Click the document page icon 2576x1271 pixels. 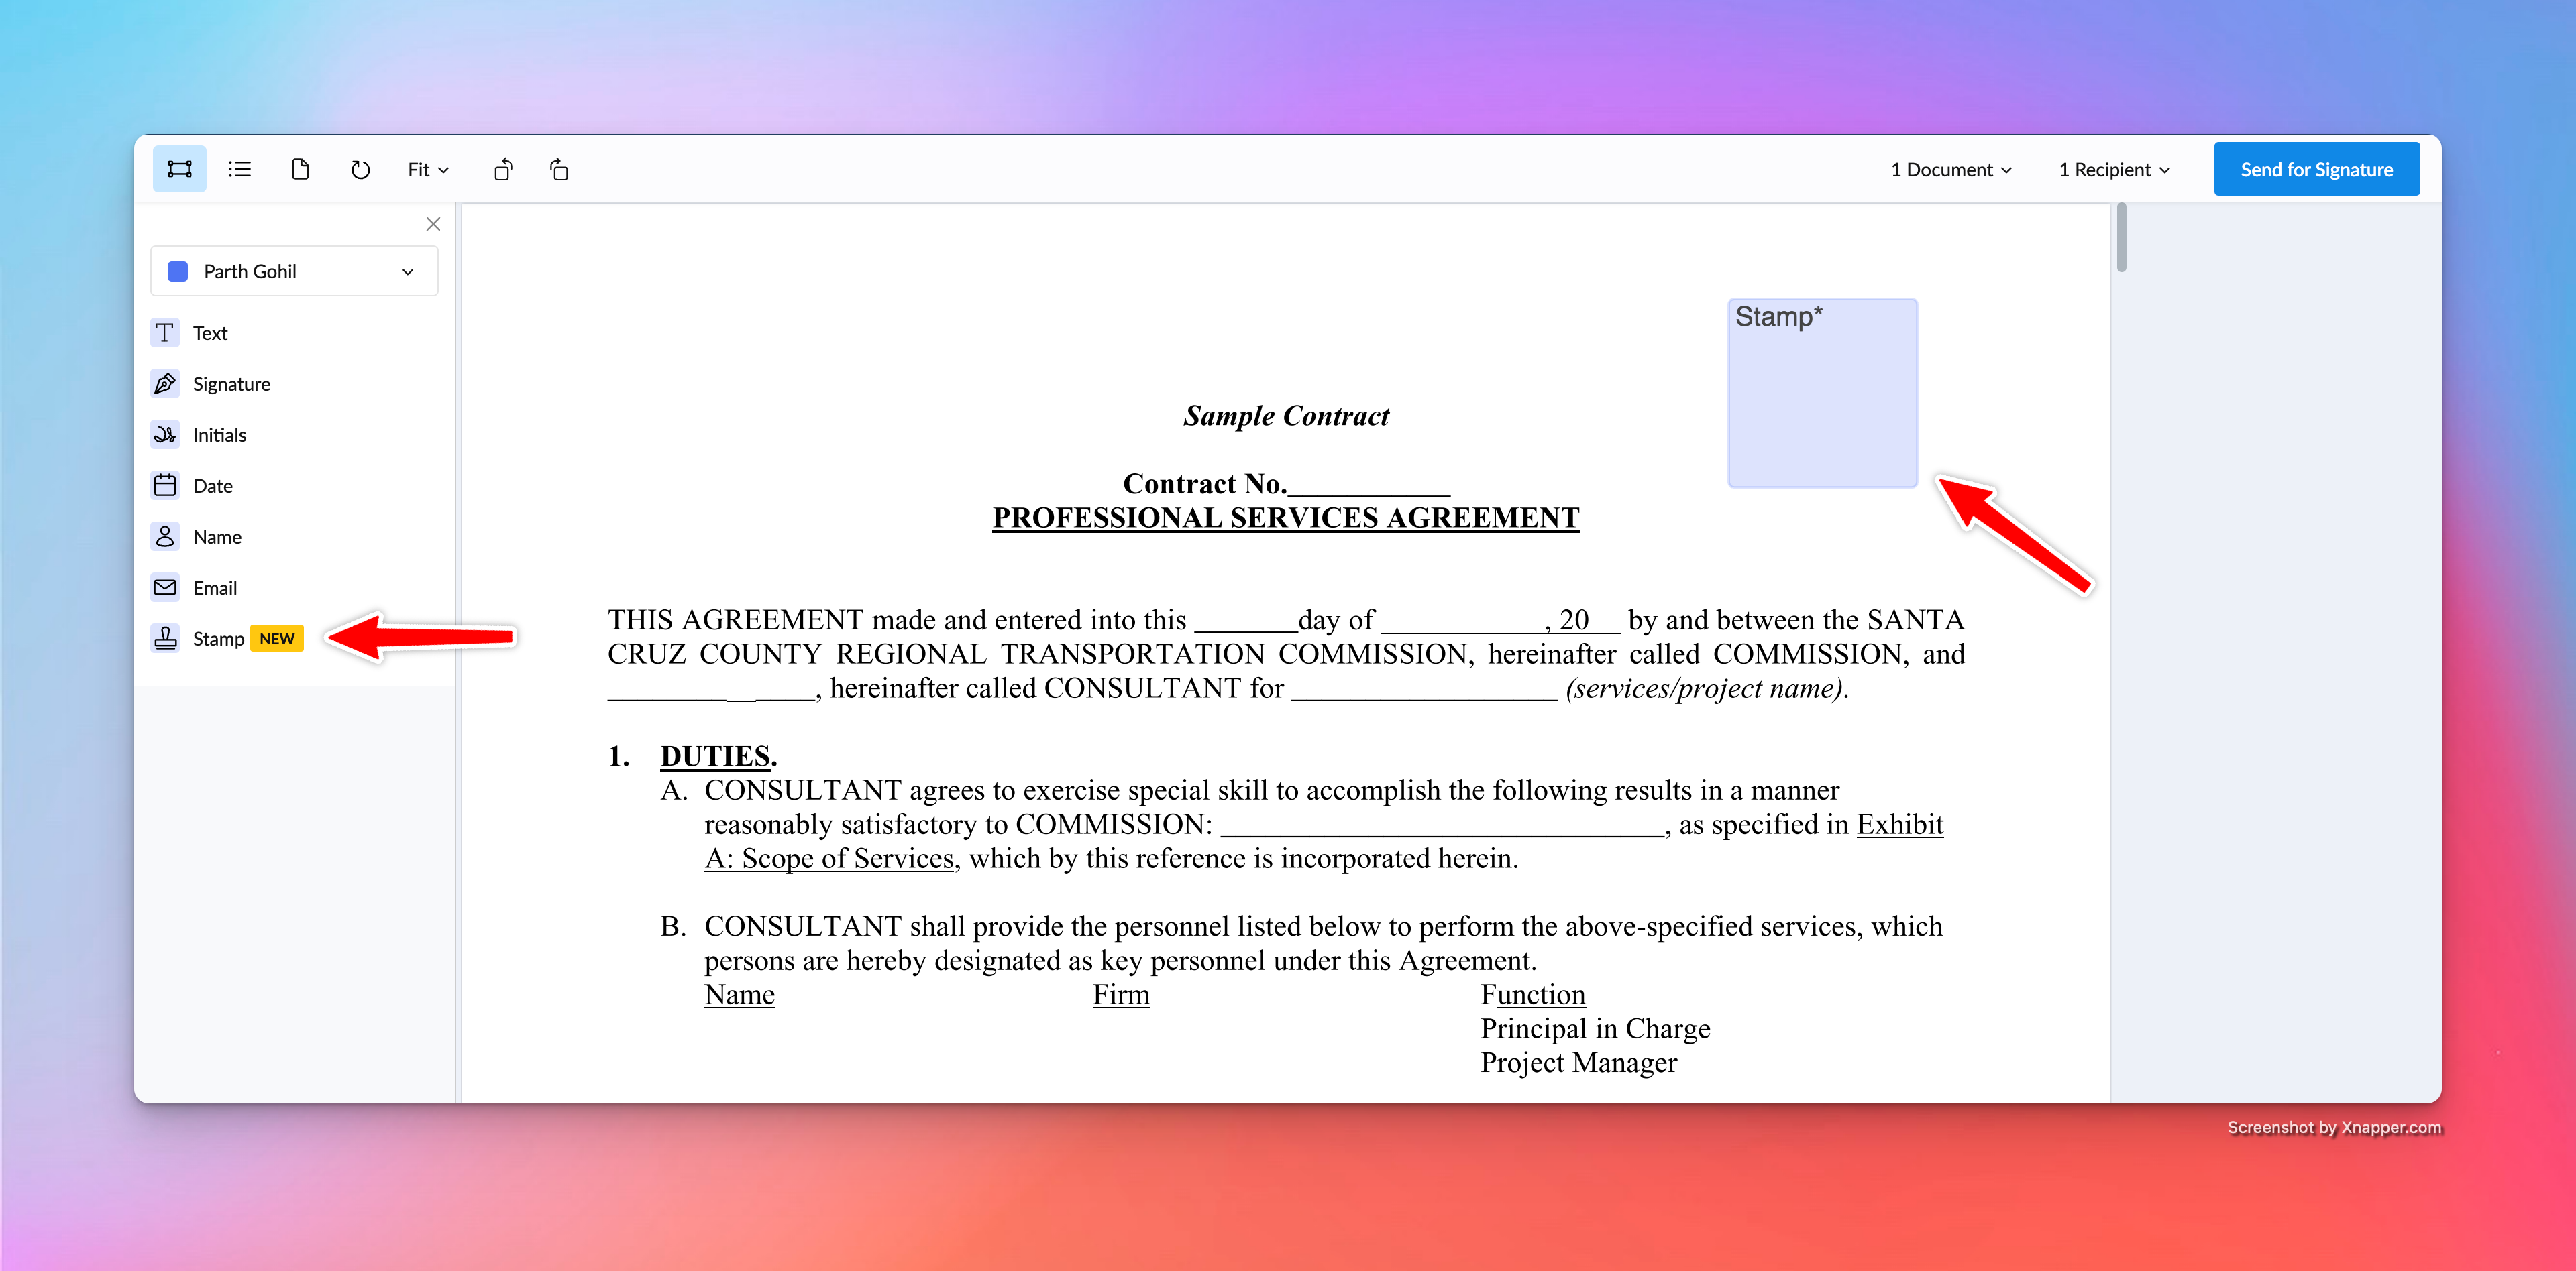pyautogui.click(x=300, y=169)
